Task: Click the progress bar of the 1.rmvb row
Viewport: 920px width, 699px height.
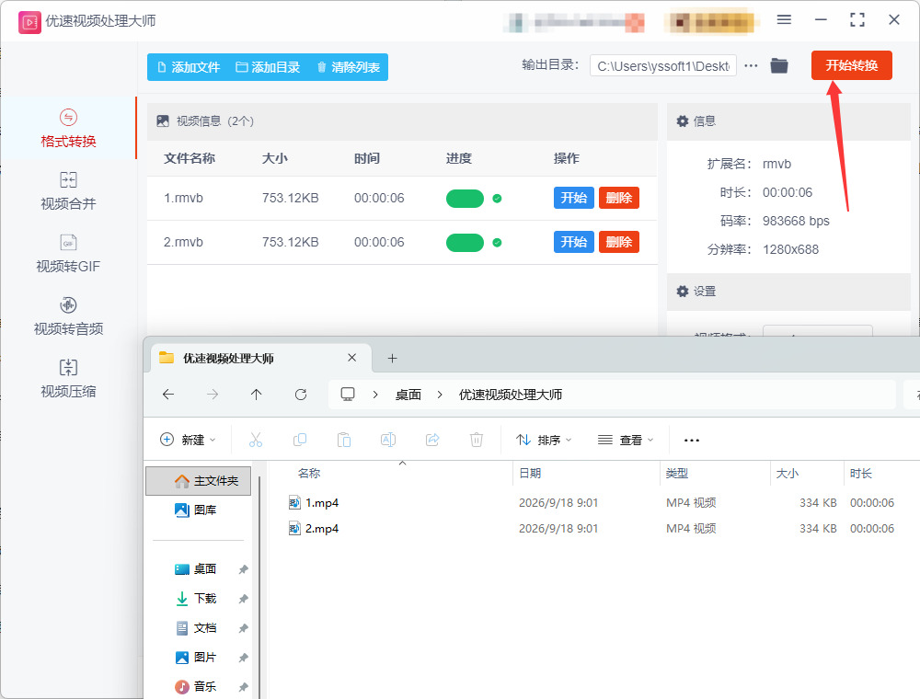Action: click(465, 199)
